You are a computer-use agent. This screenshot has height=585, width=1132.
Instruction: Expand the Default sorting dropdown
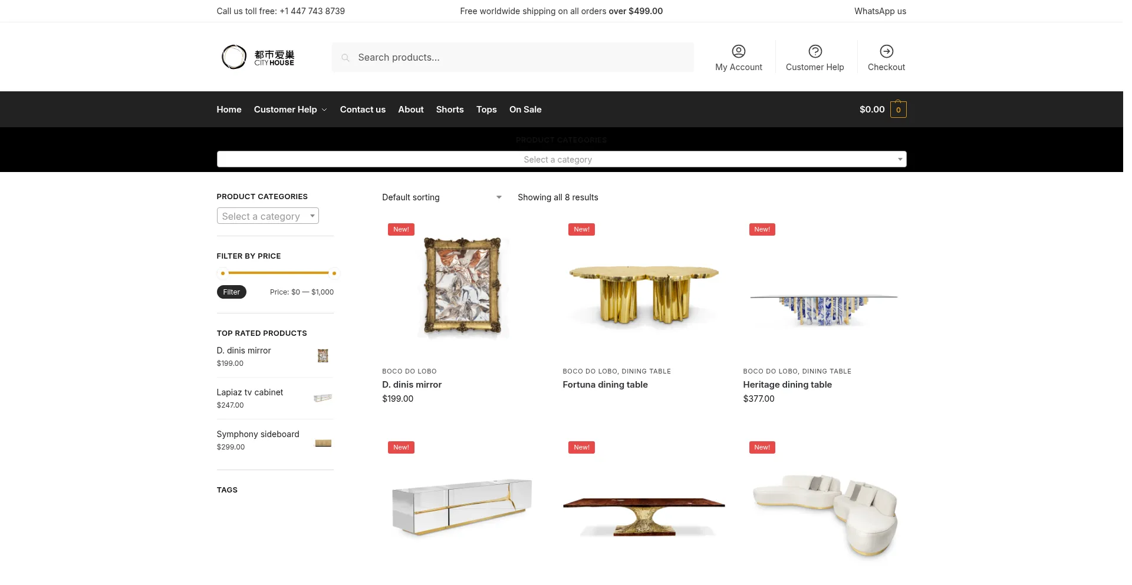click(x=442, y=197)
